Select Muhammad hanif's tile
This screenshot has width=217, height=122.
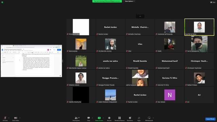170,61
